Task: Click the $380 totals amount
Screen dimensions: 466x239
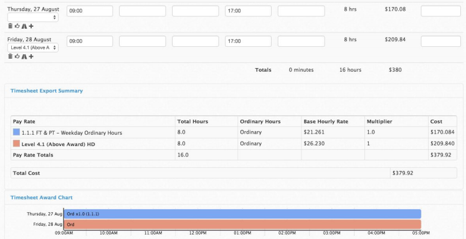Action: point(395,70)
